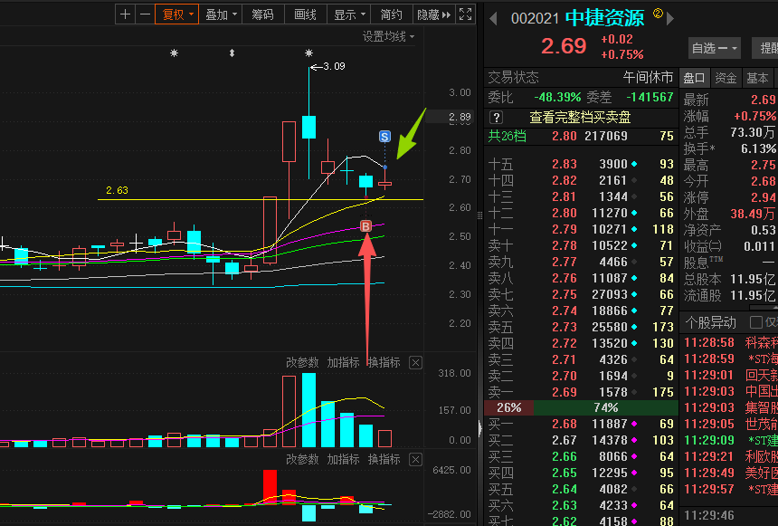Click 换指标 on bottom indicator panel

pos(384,459)
